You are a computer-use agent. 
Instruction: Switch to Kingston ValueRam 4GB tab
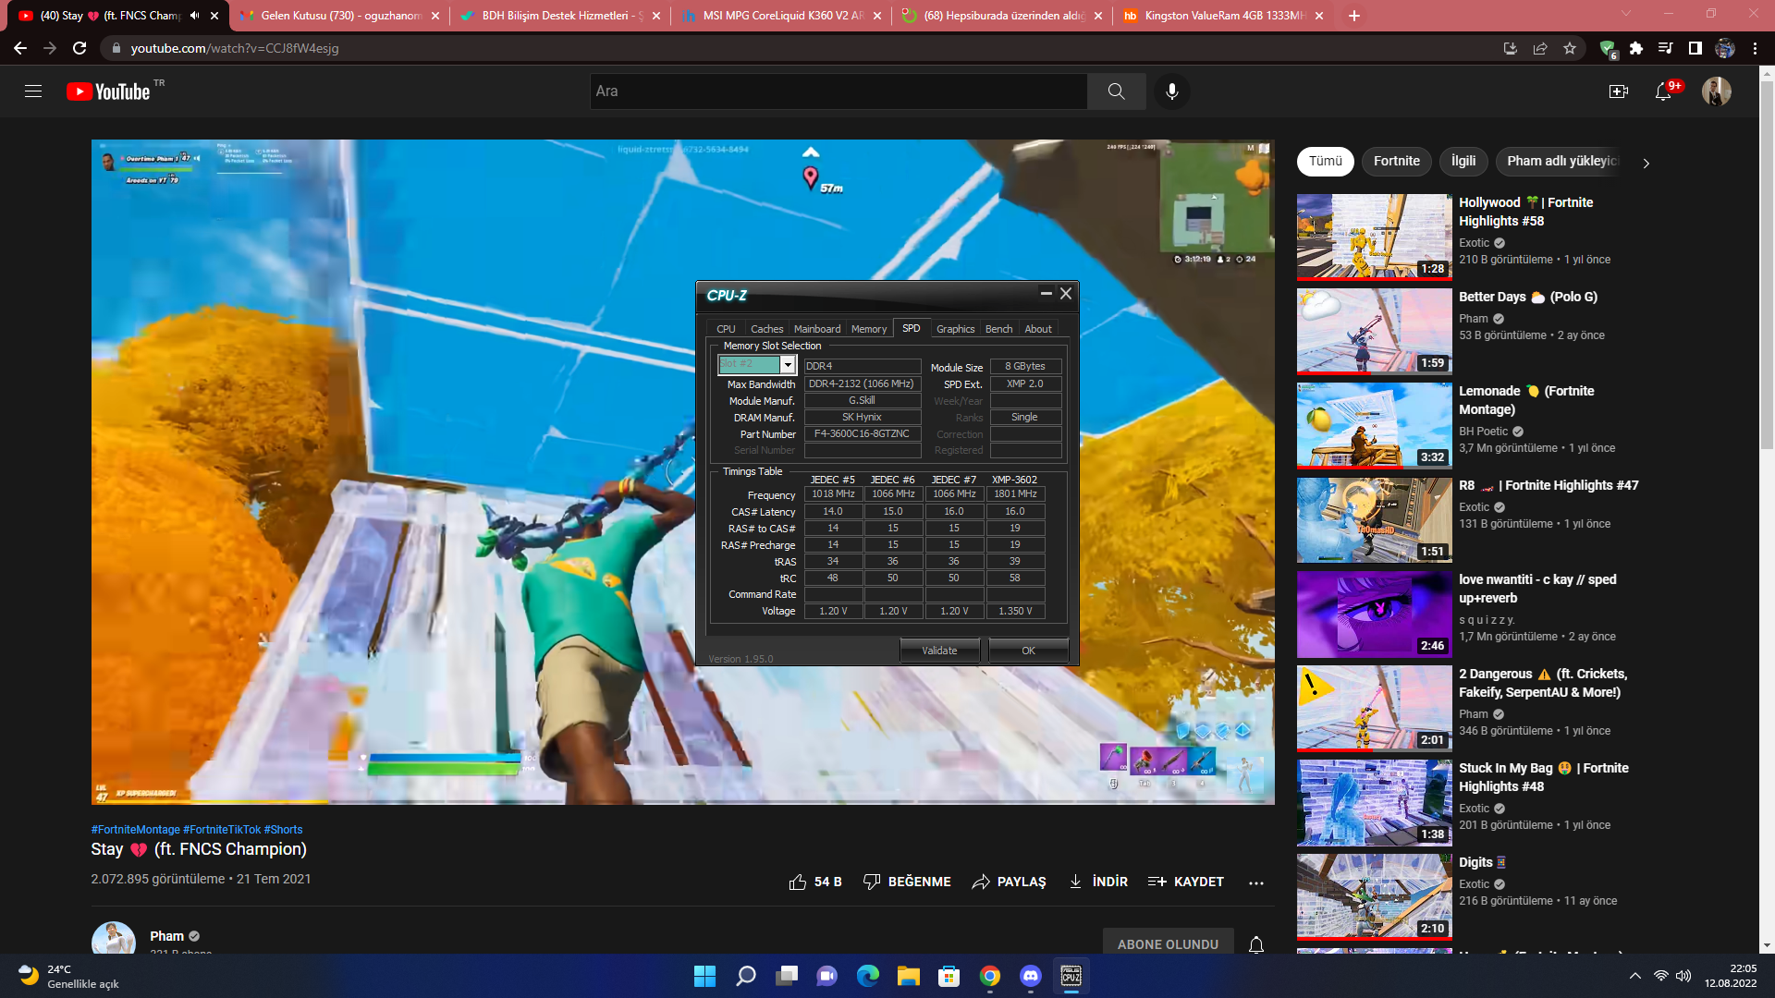tap(1222, 16)
